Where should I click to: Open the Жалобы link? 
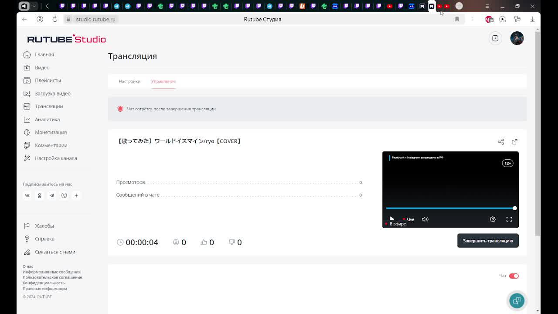[x=38, y=226]
